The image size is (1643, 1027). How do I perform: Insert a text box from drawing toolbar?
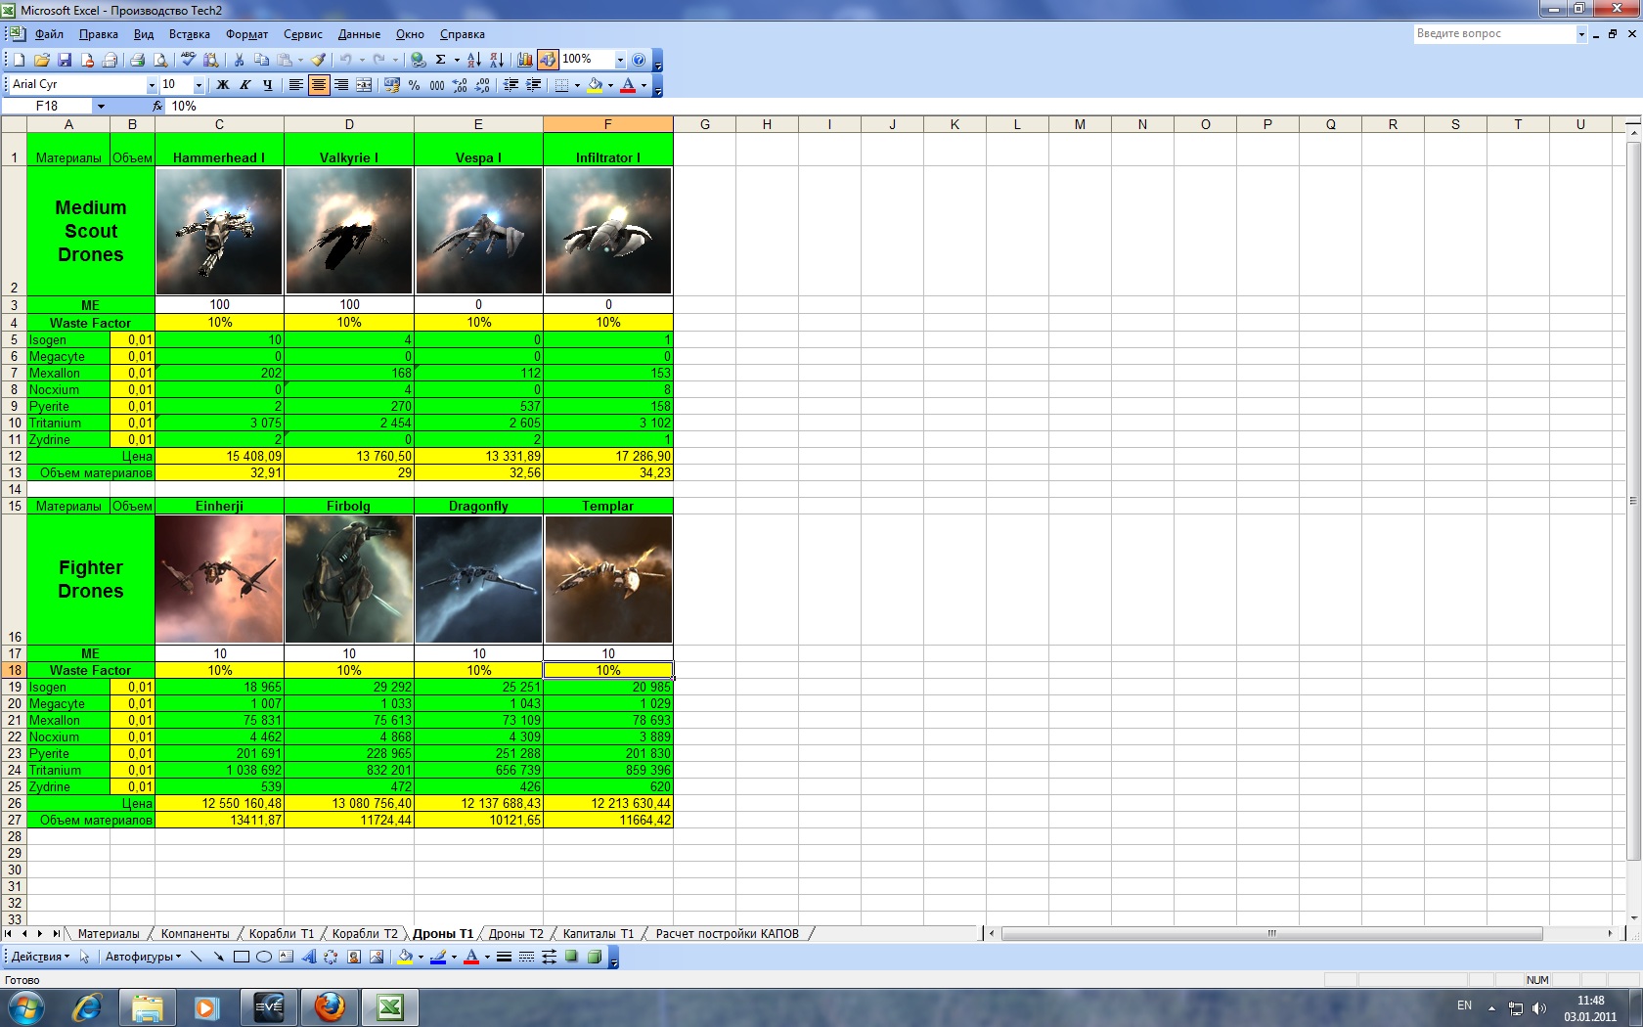coord(286,957)
